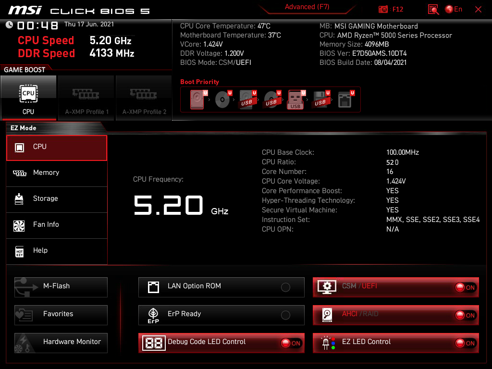Open the Storage panel icon
492x369 pixels.
click(x=18, y=199)
